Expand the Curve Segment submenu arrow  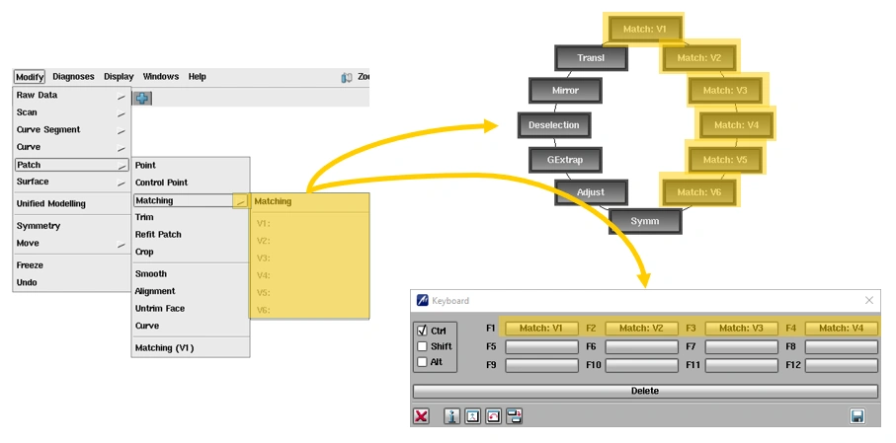coord(122,131)
